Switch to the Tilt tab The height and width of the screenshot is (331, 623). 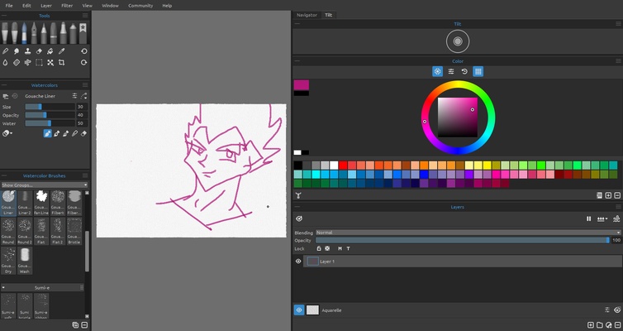pyautogui.click(x=329, y=15)
